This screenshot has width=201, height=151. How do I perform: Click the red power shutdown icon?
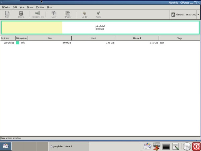(x=196, y=146)
